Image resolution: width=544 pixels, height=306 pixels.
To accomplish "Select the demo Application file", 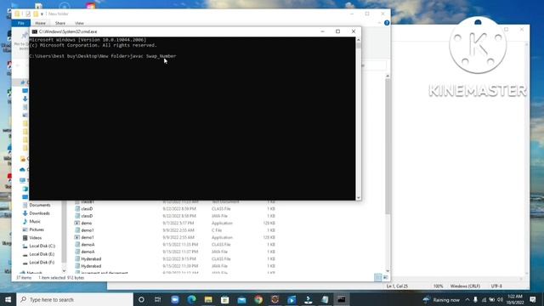I will point(175,223).
